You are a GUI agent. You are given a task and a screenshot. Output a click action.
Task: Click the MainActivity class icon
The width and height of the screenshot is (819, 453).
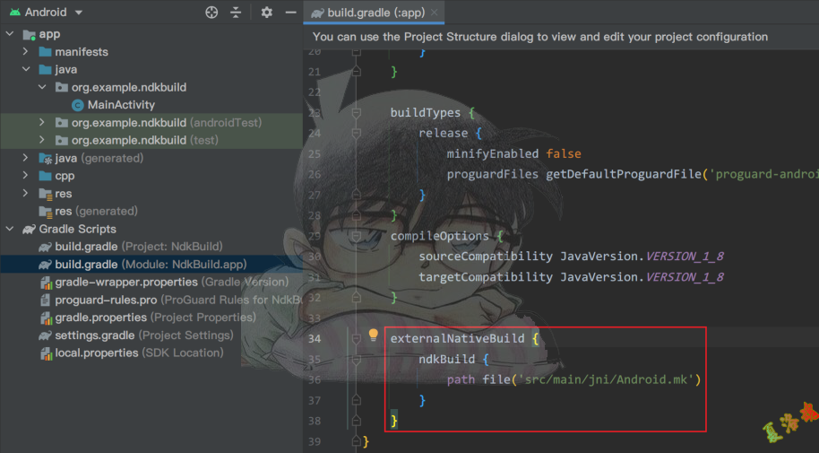pos(77,105)
